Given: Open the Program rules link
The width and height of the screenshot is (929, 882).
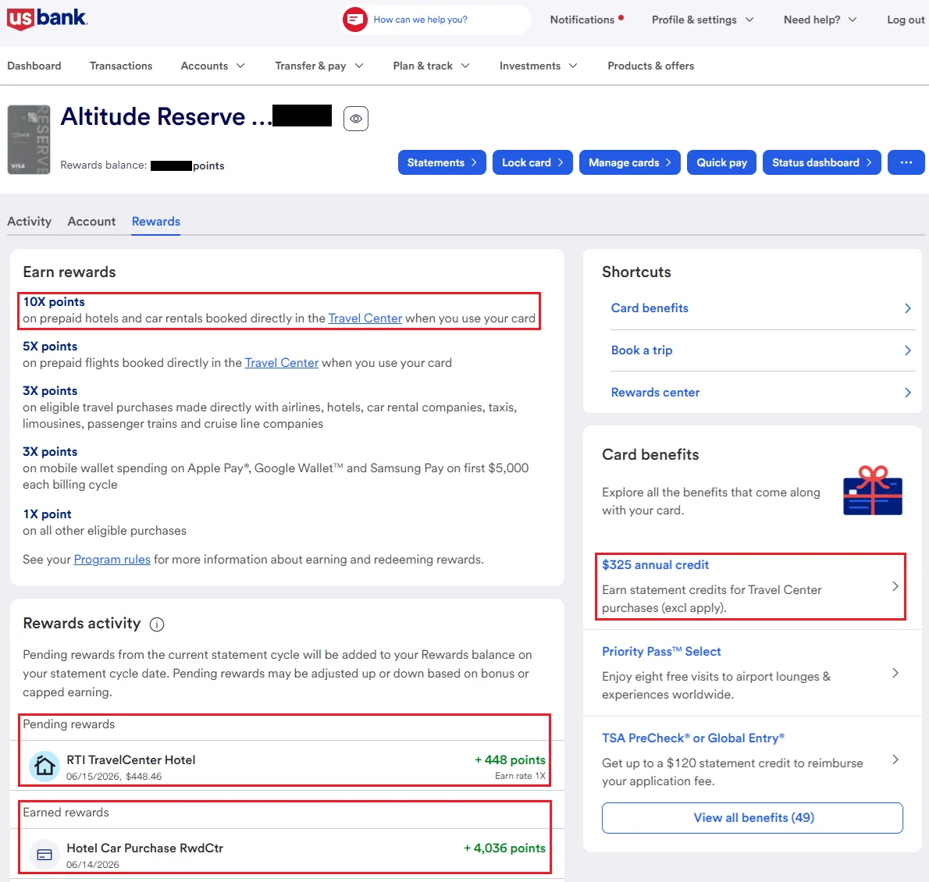Looking at the screenshot, I should click(x=112, y=559).
